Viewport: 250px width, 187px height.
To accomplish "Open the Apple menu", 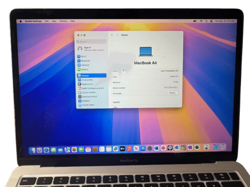I will tap(20, 21).
